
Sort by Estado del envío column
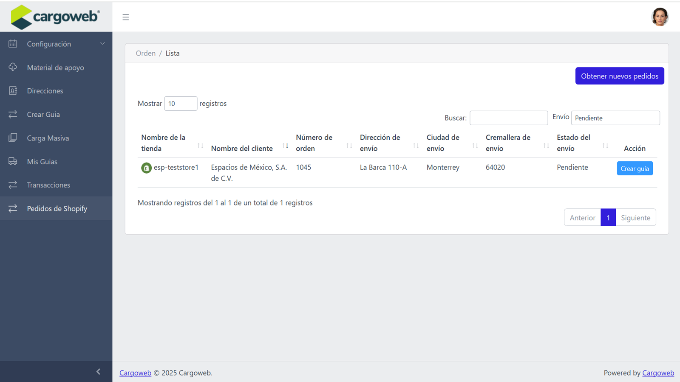583,143
